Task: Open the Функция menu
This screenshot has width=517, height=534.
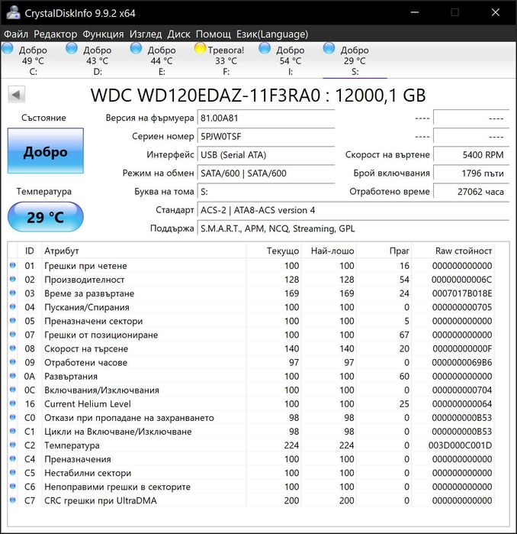Action: 104,34
